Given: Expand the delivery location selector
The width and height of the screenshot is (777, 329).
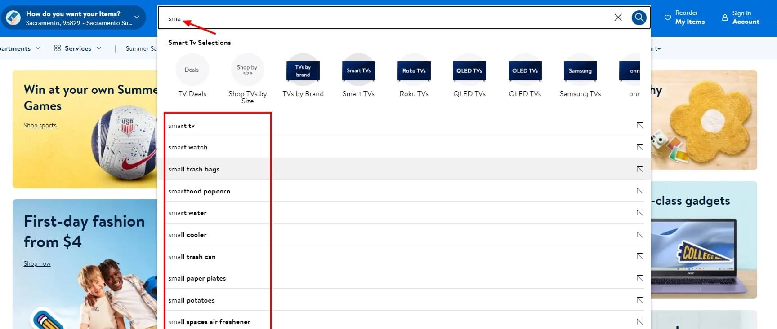Looking at the screenshot, I should tap(137, 18).
